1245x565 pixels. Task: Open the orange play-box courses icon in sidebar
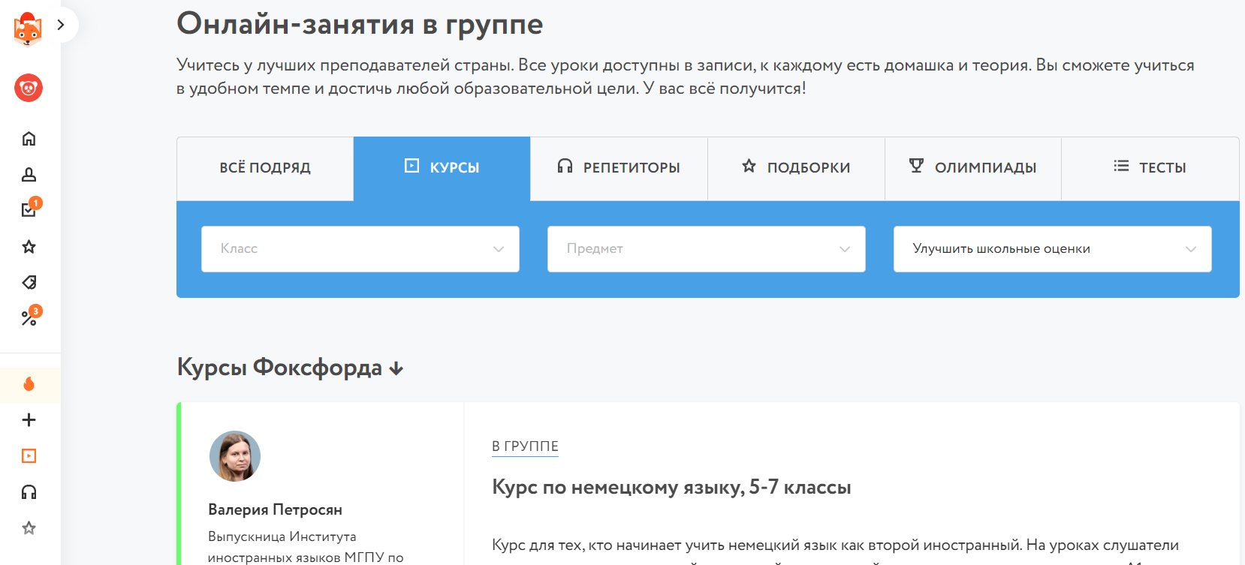(x=29, y=456)
